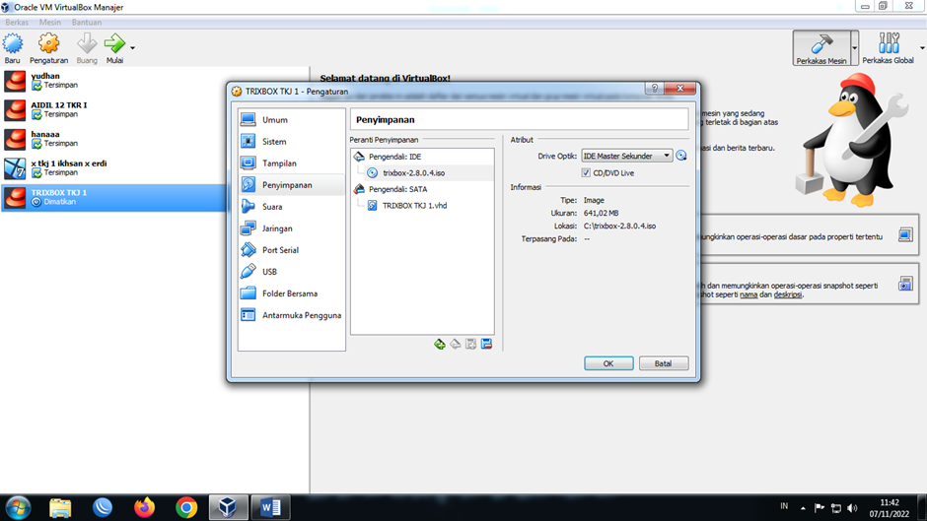Open the Mesin menu
The width and height of the screenshot is (927, 521).
pos(49,23)
